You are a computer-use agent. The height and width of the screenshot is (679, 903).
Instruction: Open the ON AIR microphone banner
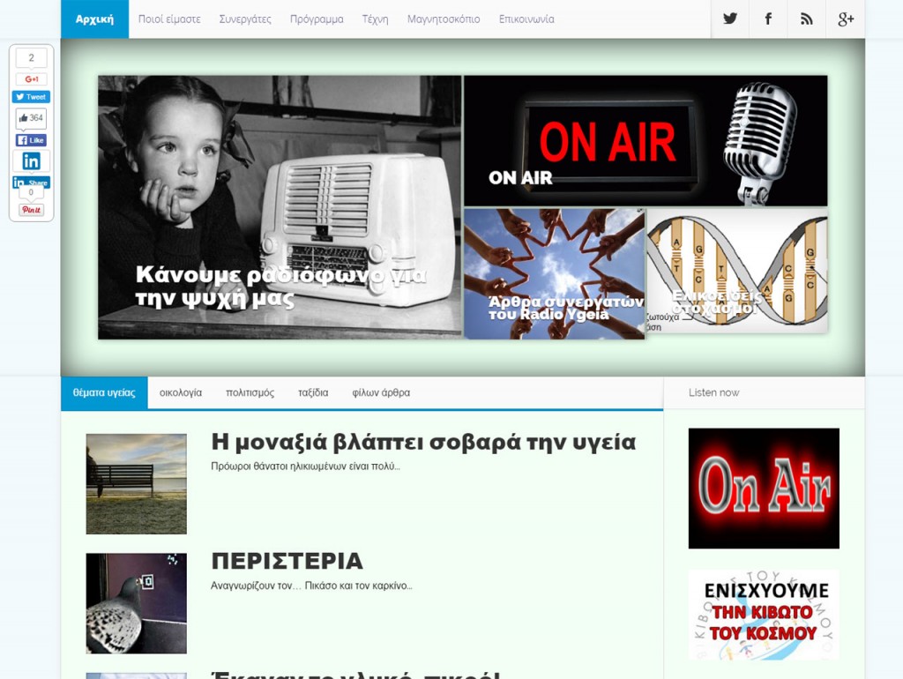tap(646, 140)
